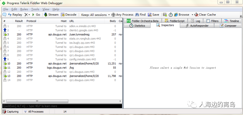Click upload arrow icon of session 2

point(5,30)
